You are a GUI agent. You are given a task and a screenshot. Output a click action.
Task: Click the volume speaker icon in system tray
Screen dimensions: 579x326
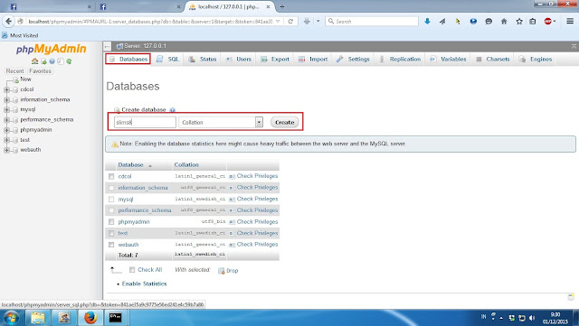pos(532,318)
